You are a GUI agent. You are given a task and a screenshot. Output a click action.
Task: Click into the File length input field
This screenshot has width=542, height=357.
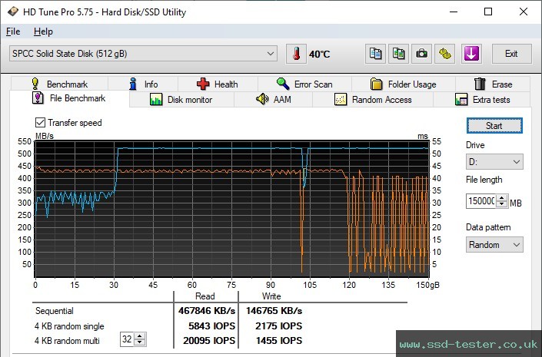[x=481, y=201]
